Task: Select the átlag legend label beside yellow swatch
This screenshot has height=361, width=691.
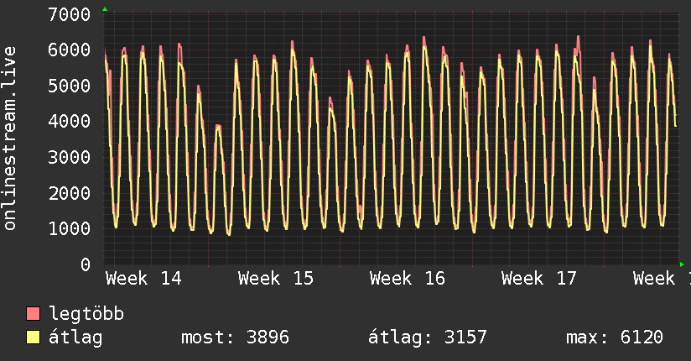Action: 76,337
